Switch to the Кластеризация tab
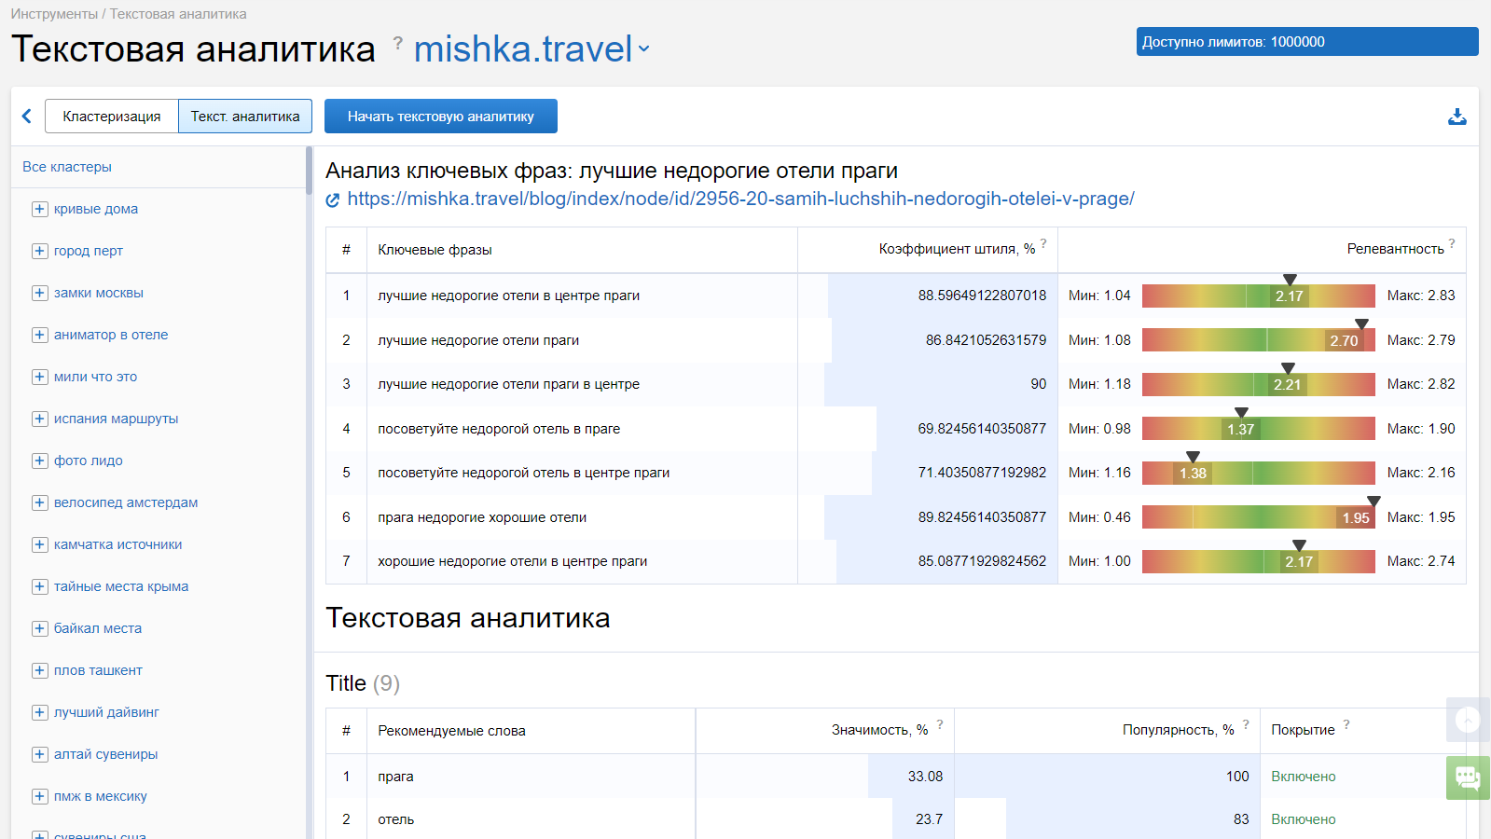The width and height of the screenshot is (1491, 839). [112, 117]
